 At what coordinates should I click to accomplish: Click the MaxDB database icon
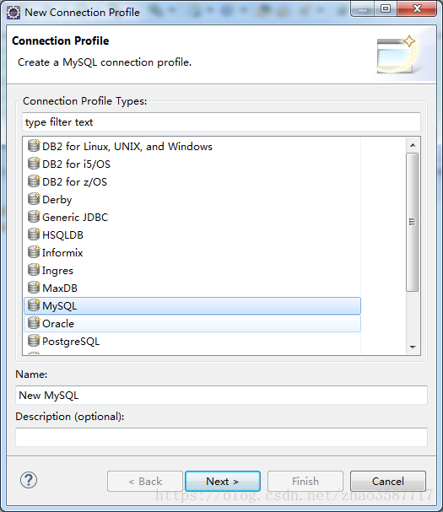[x=34, y=288]
